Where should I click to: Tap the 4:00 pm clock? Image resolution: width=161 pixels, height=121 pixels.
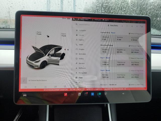98,20
